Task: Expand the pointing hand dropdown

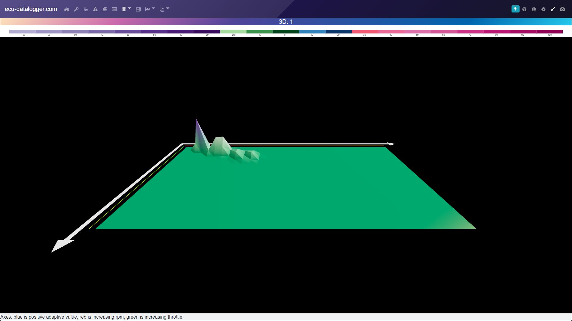Action: 164,9
